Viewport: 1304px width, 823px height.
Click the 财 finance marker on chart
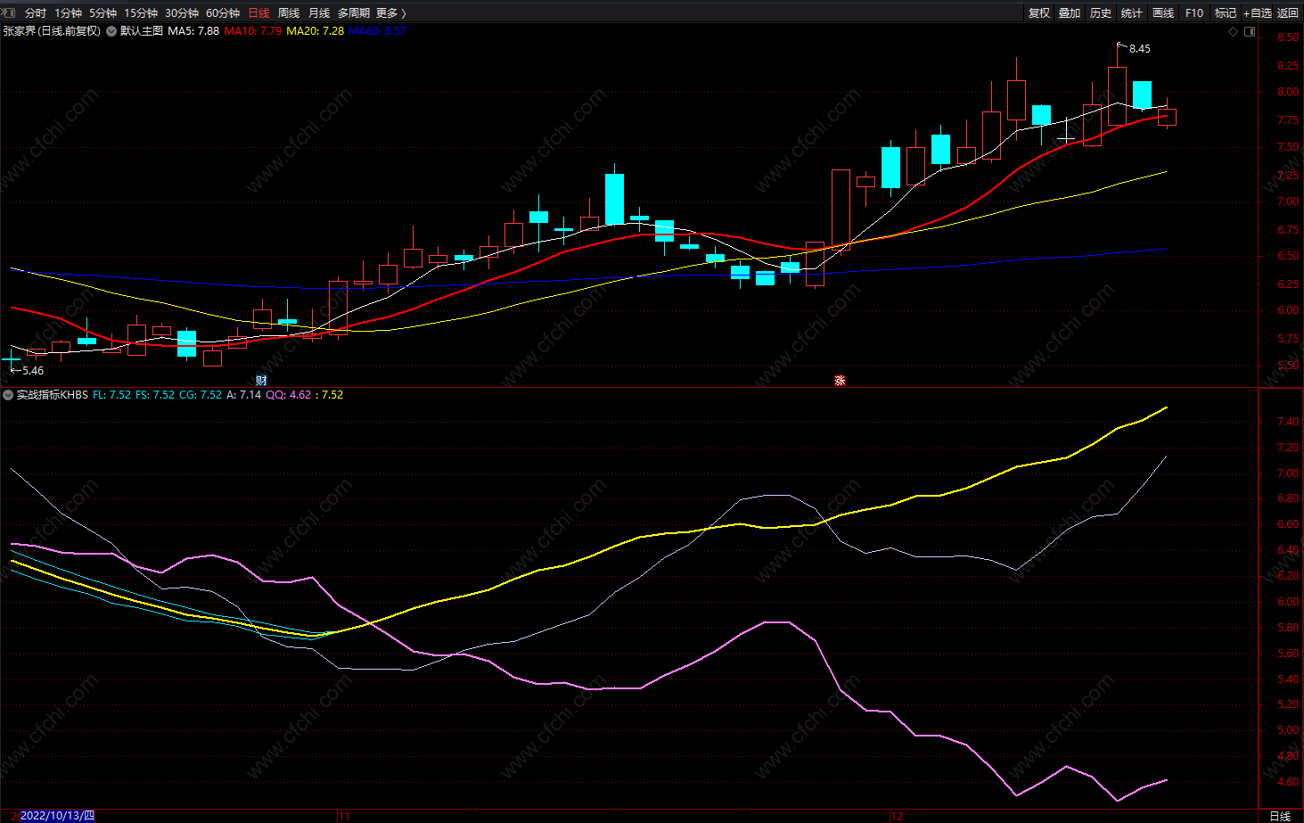click(261, 381)
